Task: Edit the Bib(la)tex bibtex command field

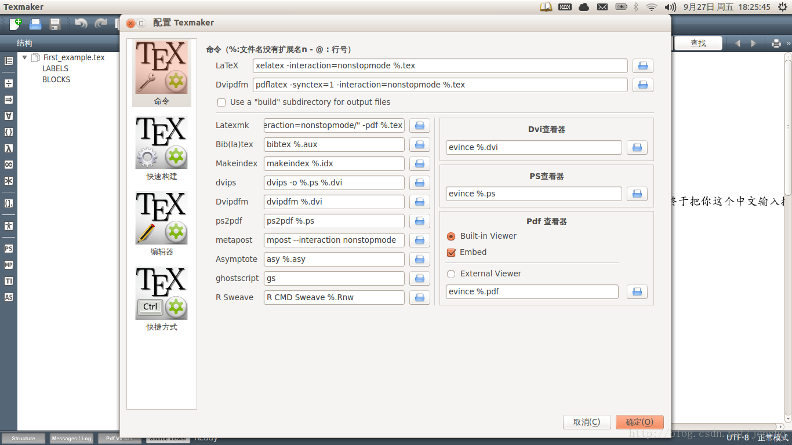Action: [x=334, y=144]
